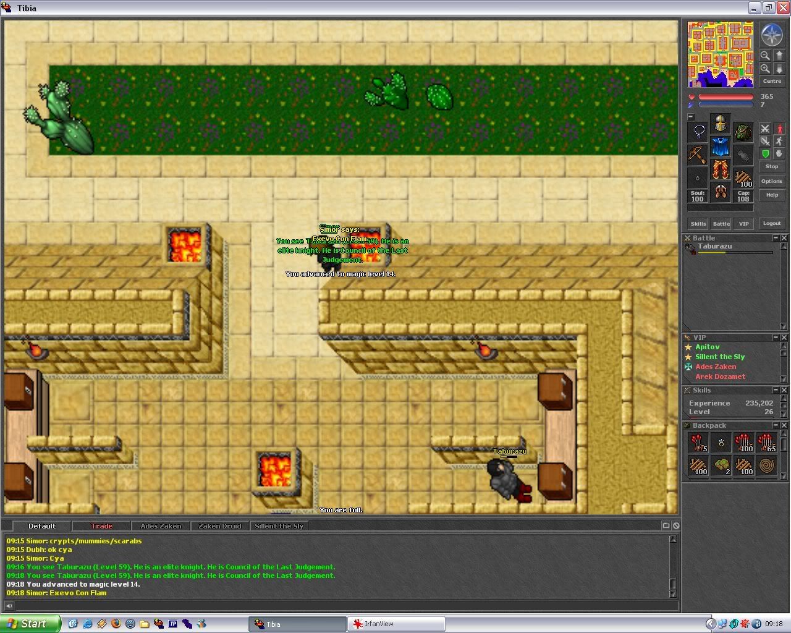Close the Skills panel

(784, 390)
